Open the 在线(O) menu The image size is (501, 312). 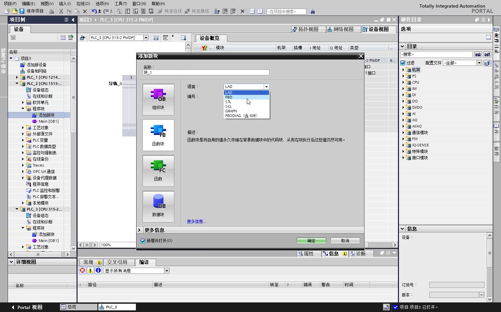click(83, 4)
